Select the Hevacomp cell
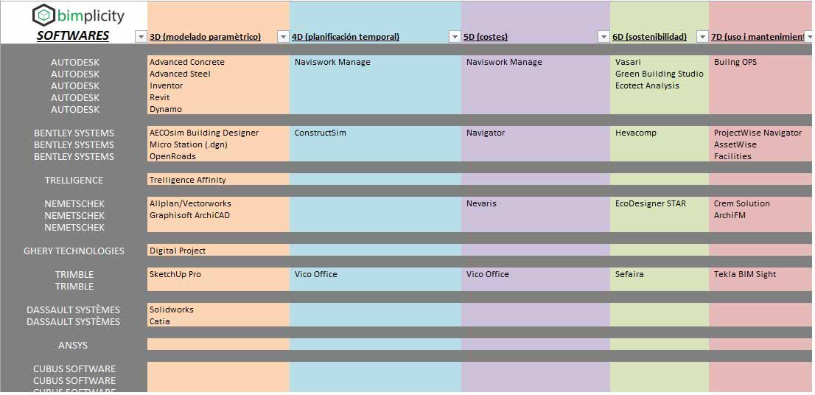Viewport: 815px width, 395px height. tap(636, 133)
